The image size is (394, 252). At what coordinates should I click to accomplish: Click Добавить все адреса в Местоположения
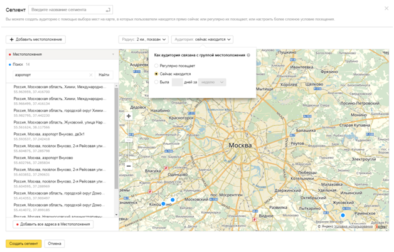pos(53,224)
